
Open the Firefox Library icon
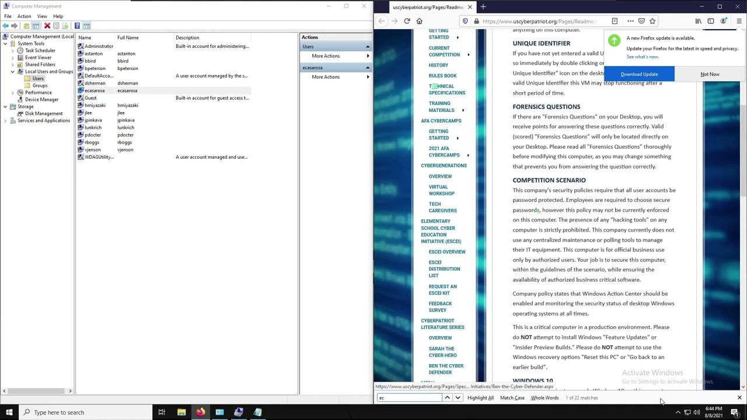[x=698, y=21]
